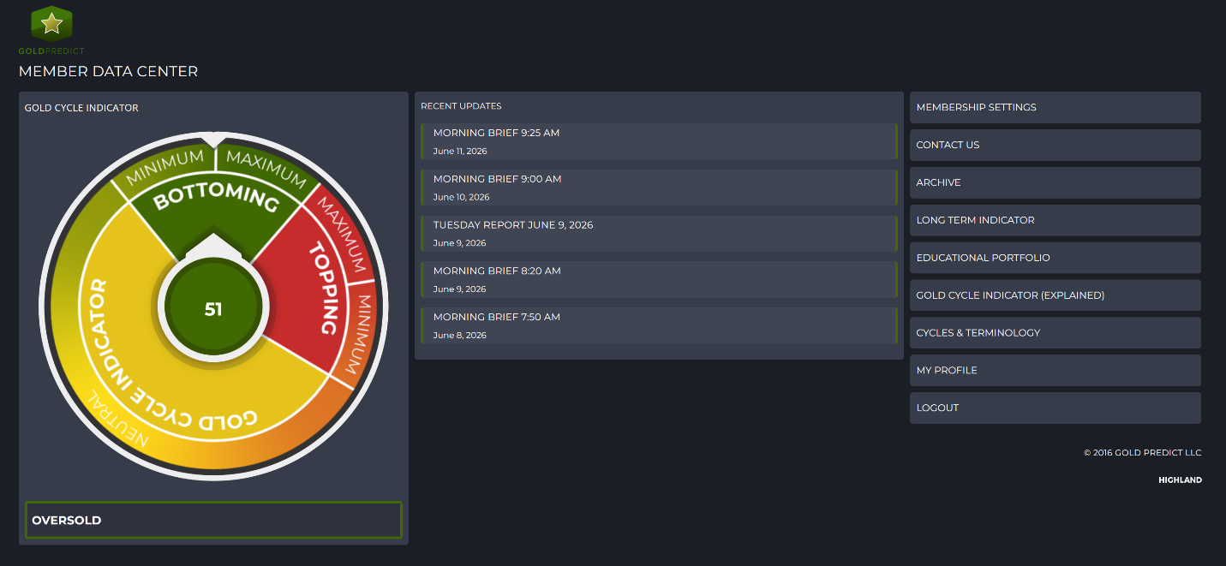Click the Recent Updates heading

click(461, 106)
